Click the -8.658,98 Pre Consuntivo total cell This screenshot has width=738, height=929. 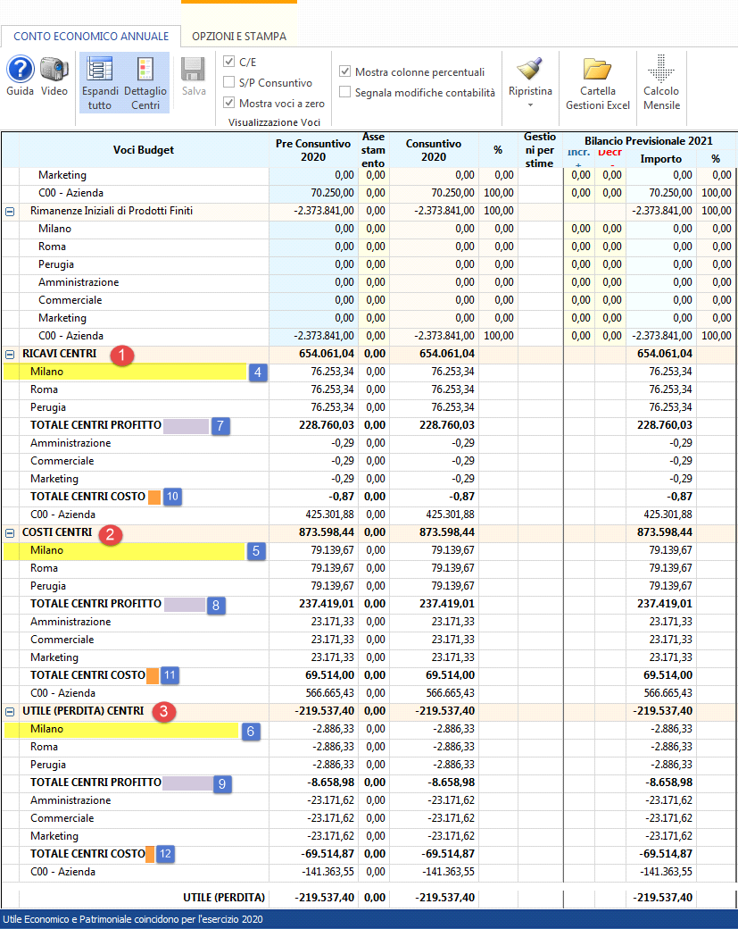(x=313, y=783)
